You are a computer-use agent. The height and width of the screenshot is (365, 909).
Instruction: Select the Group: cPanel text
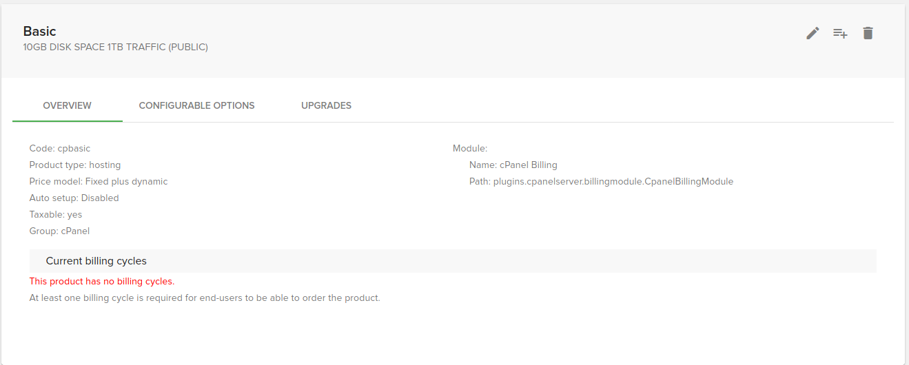(59, 231)
